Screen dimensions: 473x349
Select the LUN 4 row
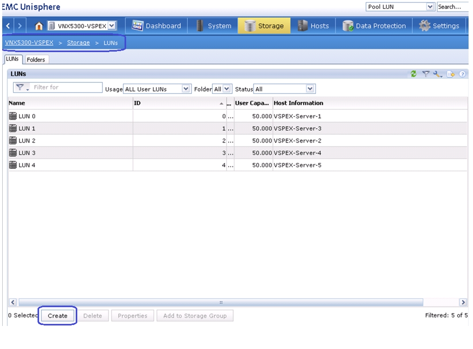(x=238, y=165)
